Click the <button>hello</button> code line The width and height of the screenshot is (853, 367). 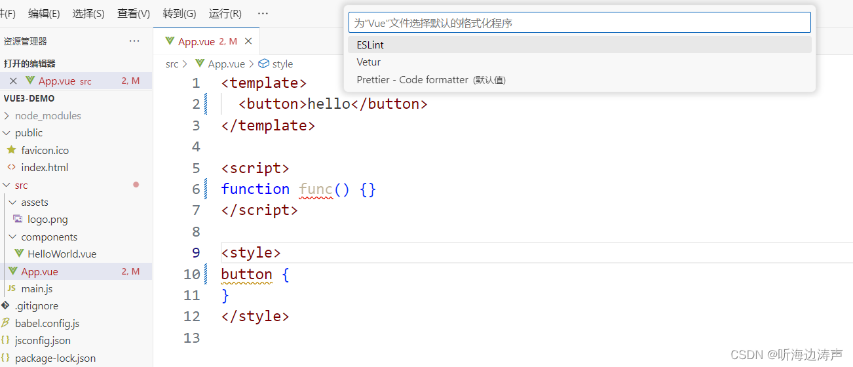(333, 104)
